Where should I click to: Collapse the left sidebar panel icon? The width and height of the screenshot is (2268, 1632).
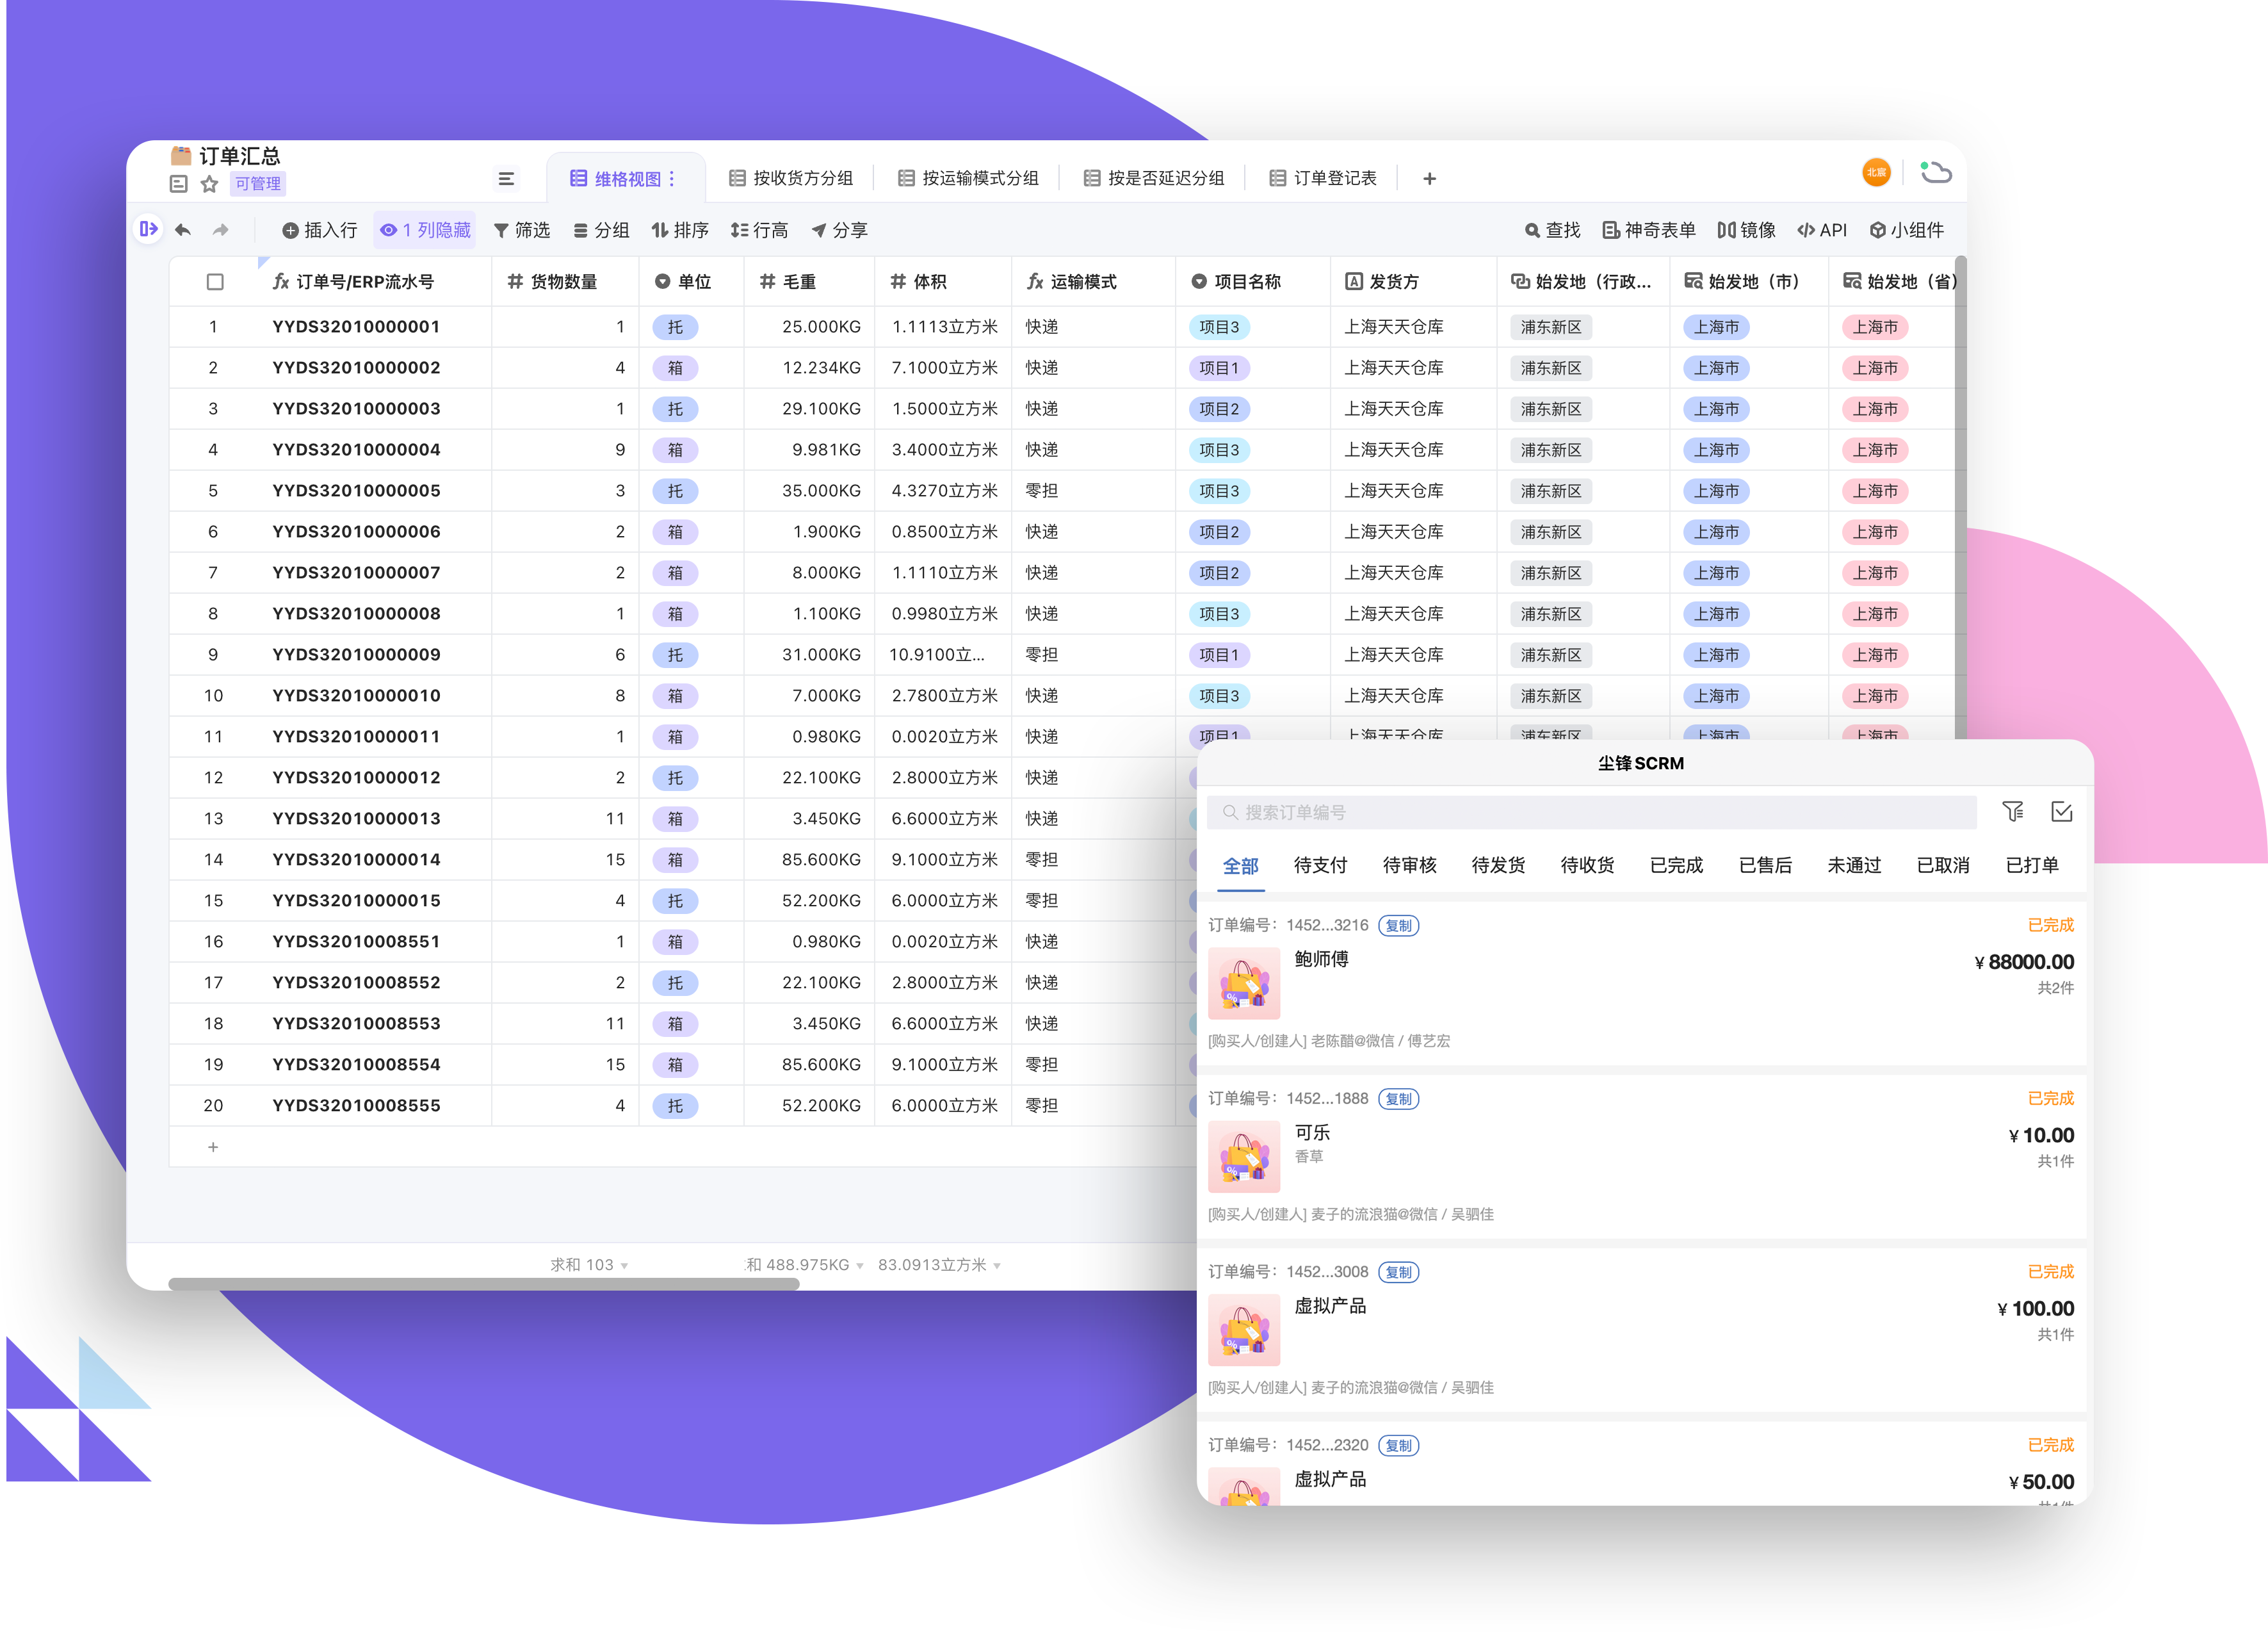[x=148, y=229]
